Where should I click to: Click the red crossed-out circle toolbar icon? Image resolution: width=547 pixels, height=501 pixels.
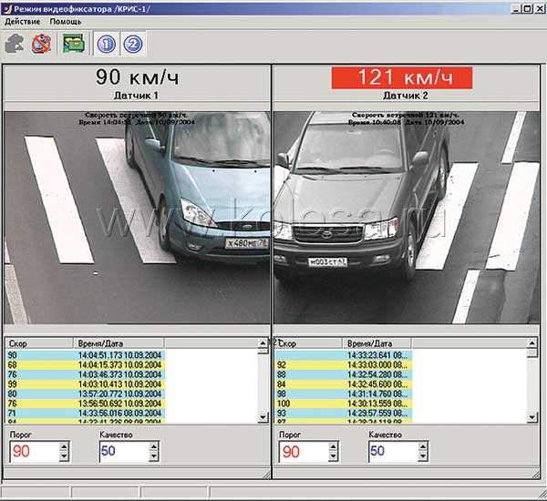click(41, 43)
